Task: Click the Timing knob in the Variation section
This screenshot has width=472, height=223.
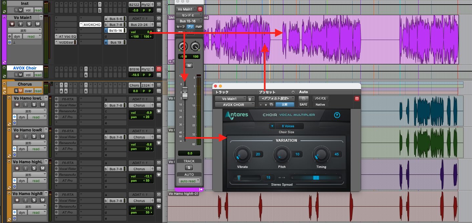Action: pyautogui.click(x=321, y=154)
